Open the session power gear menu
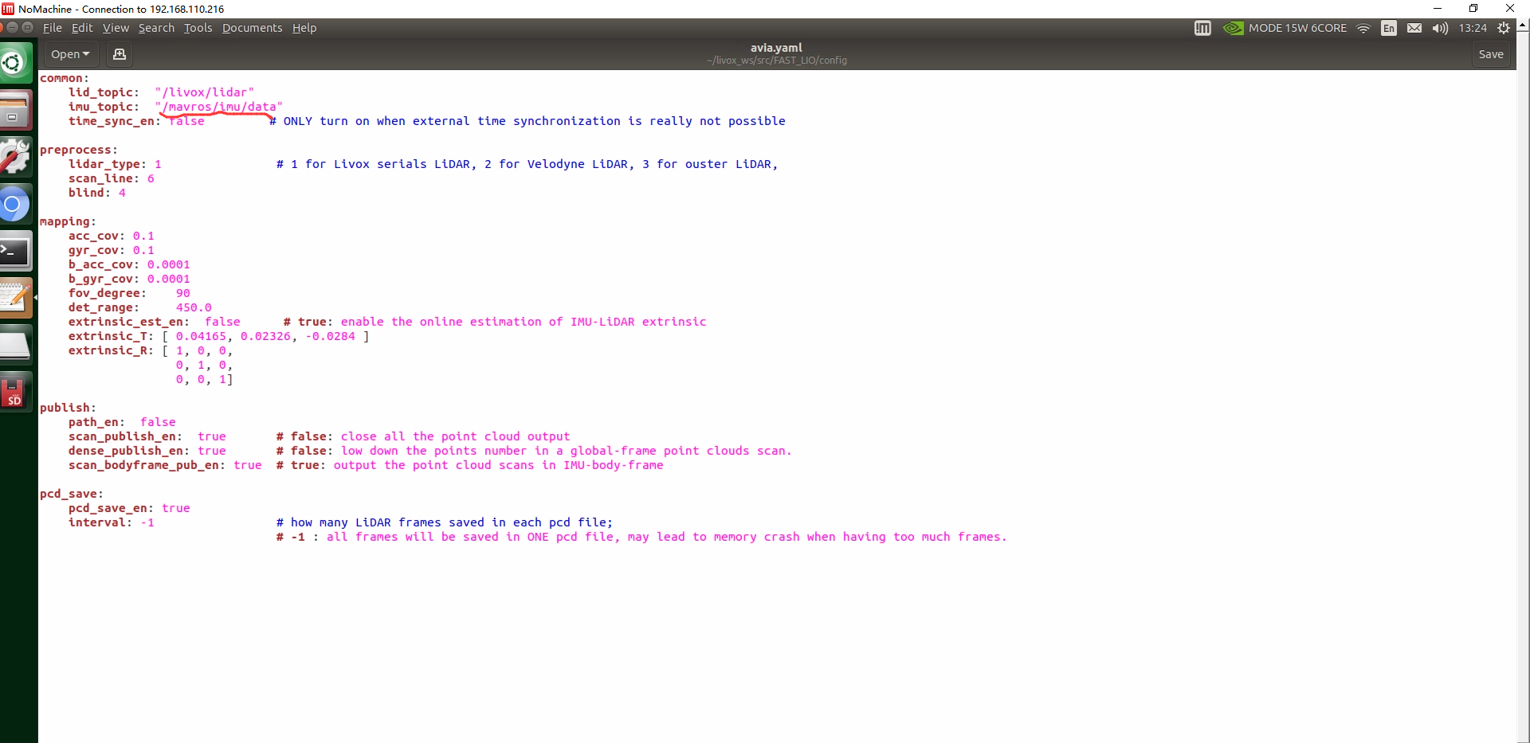The width and height of the screenshot is (1530, 743). click(1504, 28)
